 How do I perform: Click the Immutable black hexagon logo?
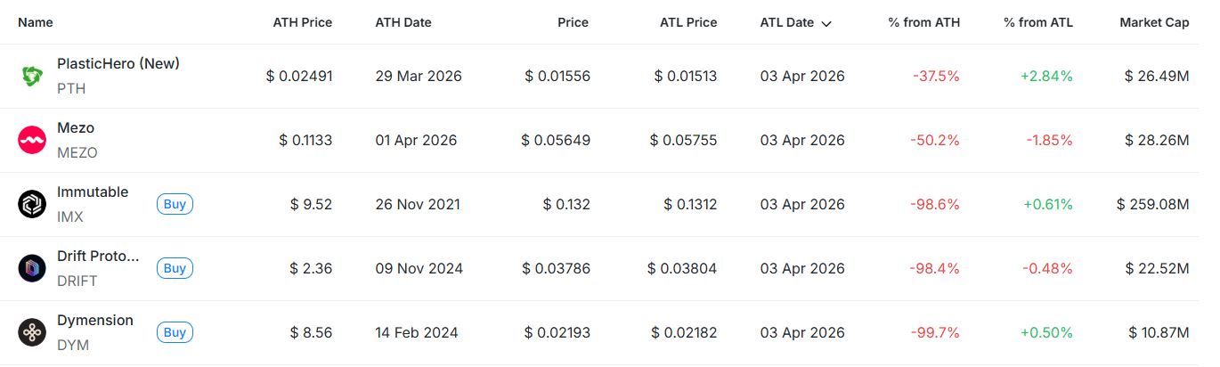(32, 205)
